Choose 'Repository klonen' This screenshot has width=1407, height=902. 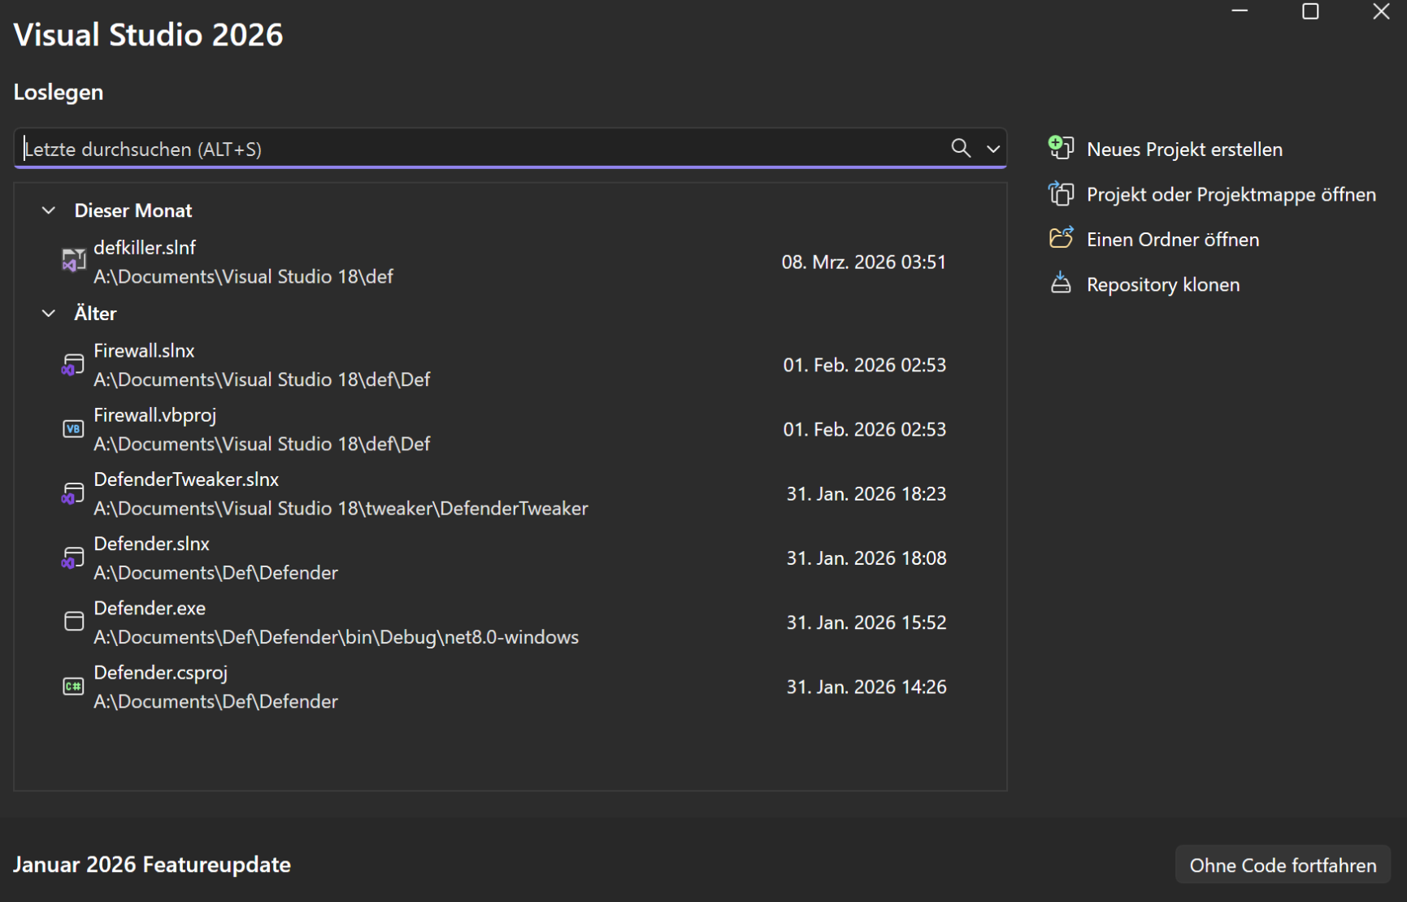(x=1163, y=285)
